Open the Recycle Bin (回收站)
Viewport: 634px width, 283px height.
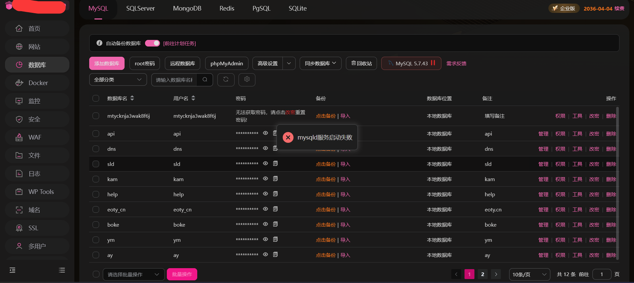point(361,63)
